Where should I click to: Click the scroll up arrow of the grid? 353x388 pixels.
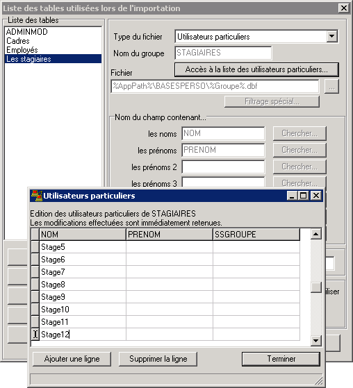pos(316,234)
